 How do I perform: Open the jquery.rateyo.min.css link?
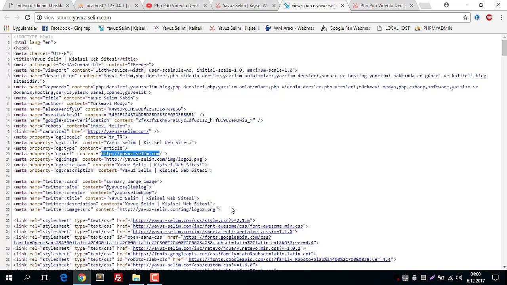point(217,248)
